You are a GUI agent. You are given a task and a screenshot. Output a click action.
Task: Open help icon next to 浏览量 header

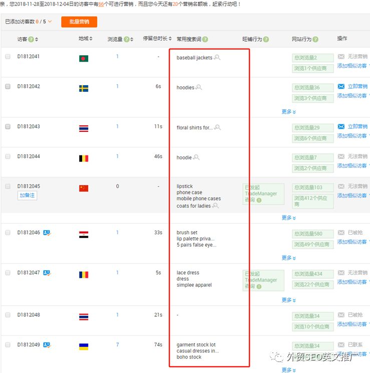pyautogui.click(x=127, y=39)
